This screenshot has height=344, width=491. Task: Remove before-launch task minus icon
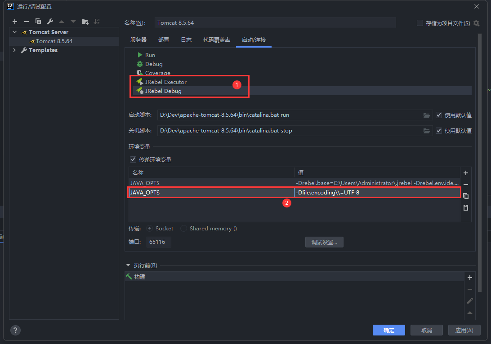pos(470,289)
